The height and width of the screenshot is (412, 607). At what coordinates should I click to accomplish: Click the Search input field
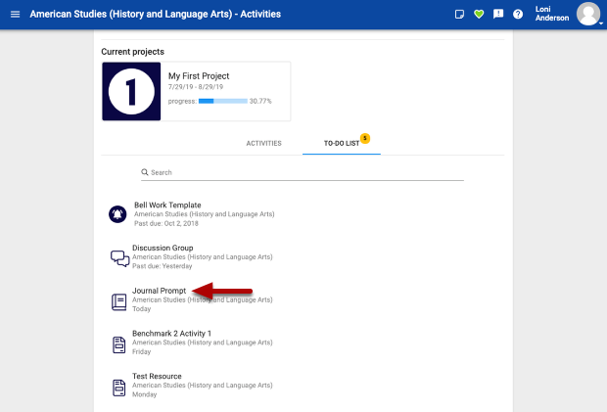305,172
